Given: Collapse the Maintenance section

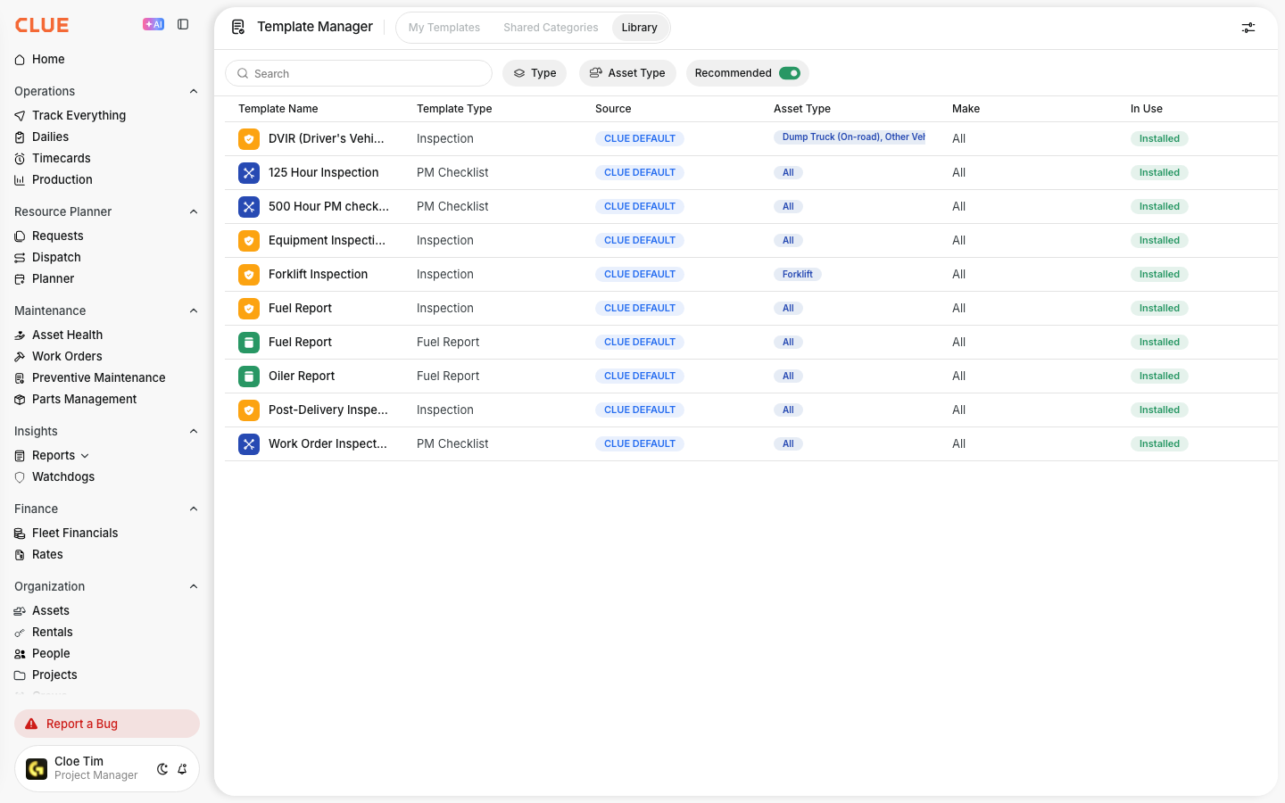Looking at the screenshot, I should [194, 310].
